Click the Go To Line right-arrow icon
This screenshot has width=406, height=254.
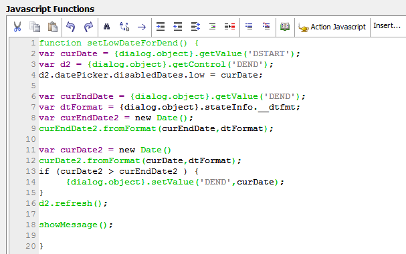click(142, 27)
